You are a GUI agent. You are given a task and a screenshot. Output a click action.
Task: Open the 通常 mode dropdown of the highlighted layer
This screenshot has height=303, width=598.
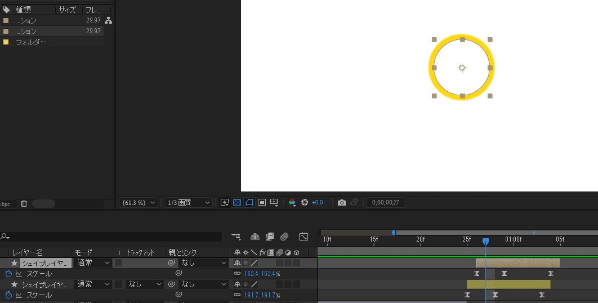(93, 263)
